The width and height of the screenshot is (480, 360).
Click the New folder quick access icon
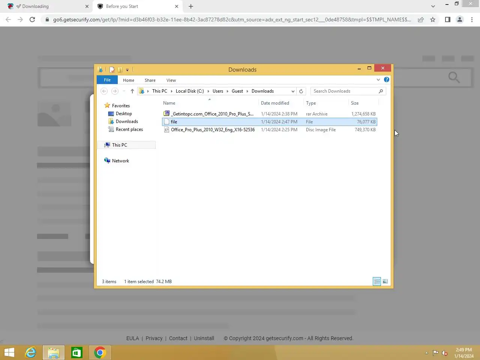point(120,69)
